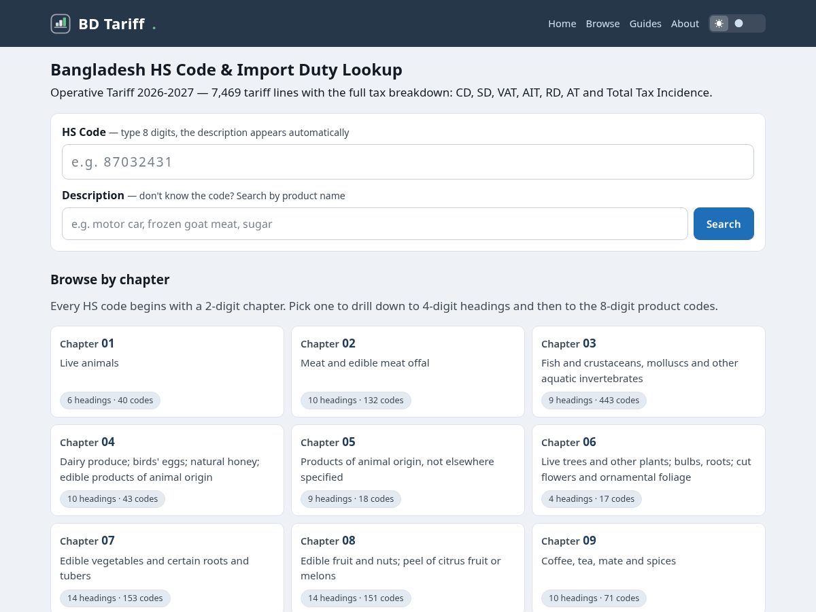Click the '4 headings · 17 codes' badge
Image resolution: width=816 pixels, height=612 pixels.
tap(592, 499)
